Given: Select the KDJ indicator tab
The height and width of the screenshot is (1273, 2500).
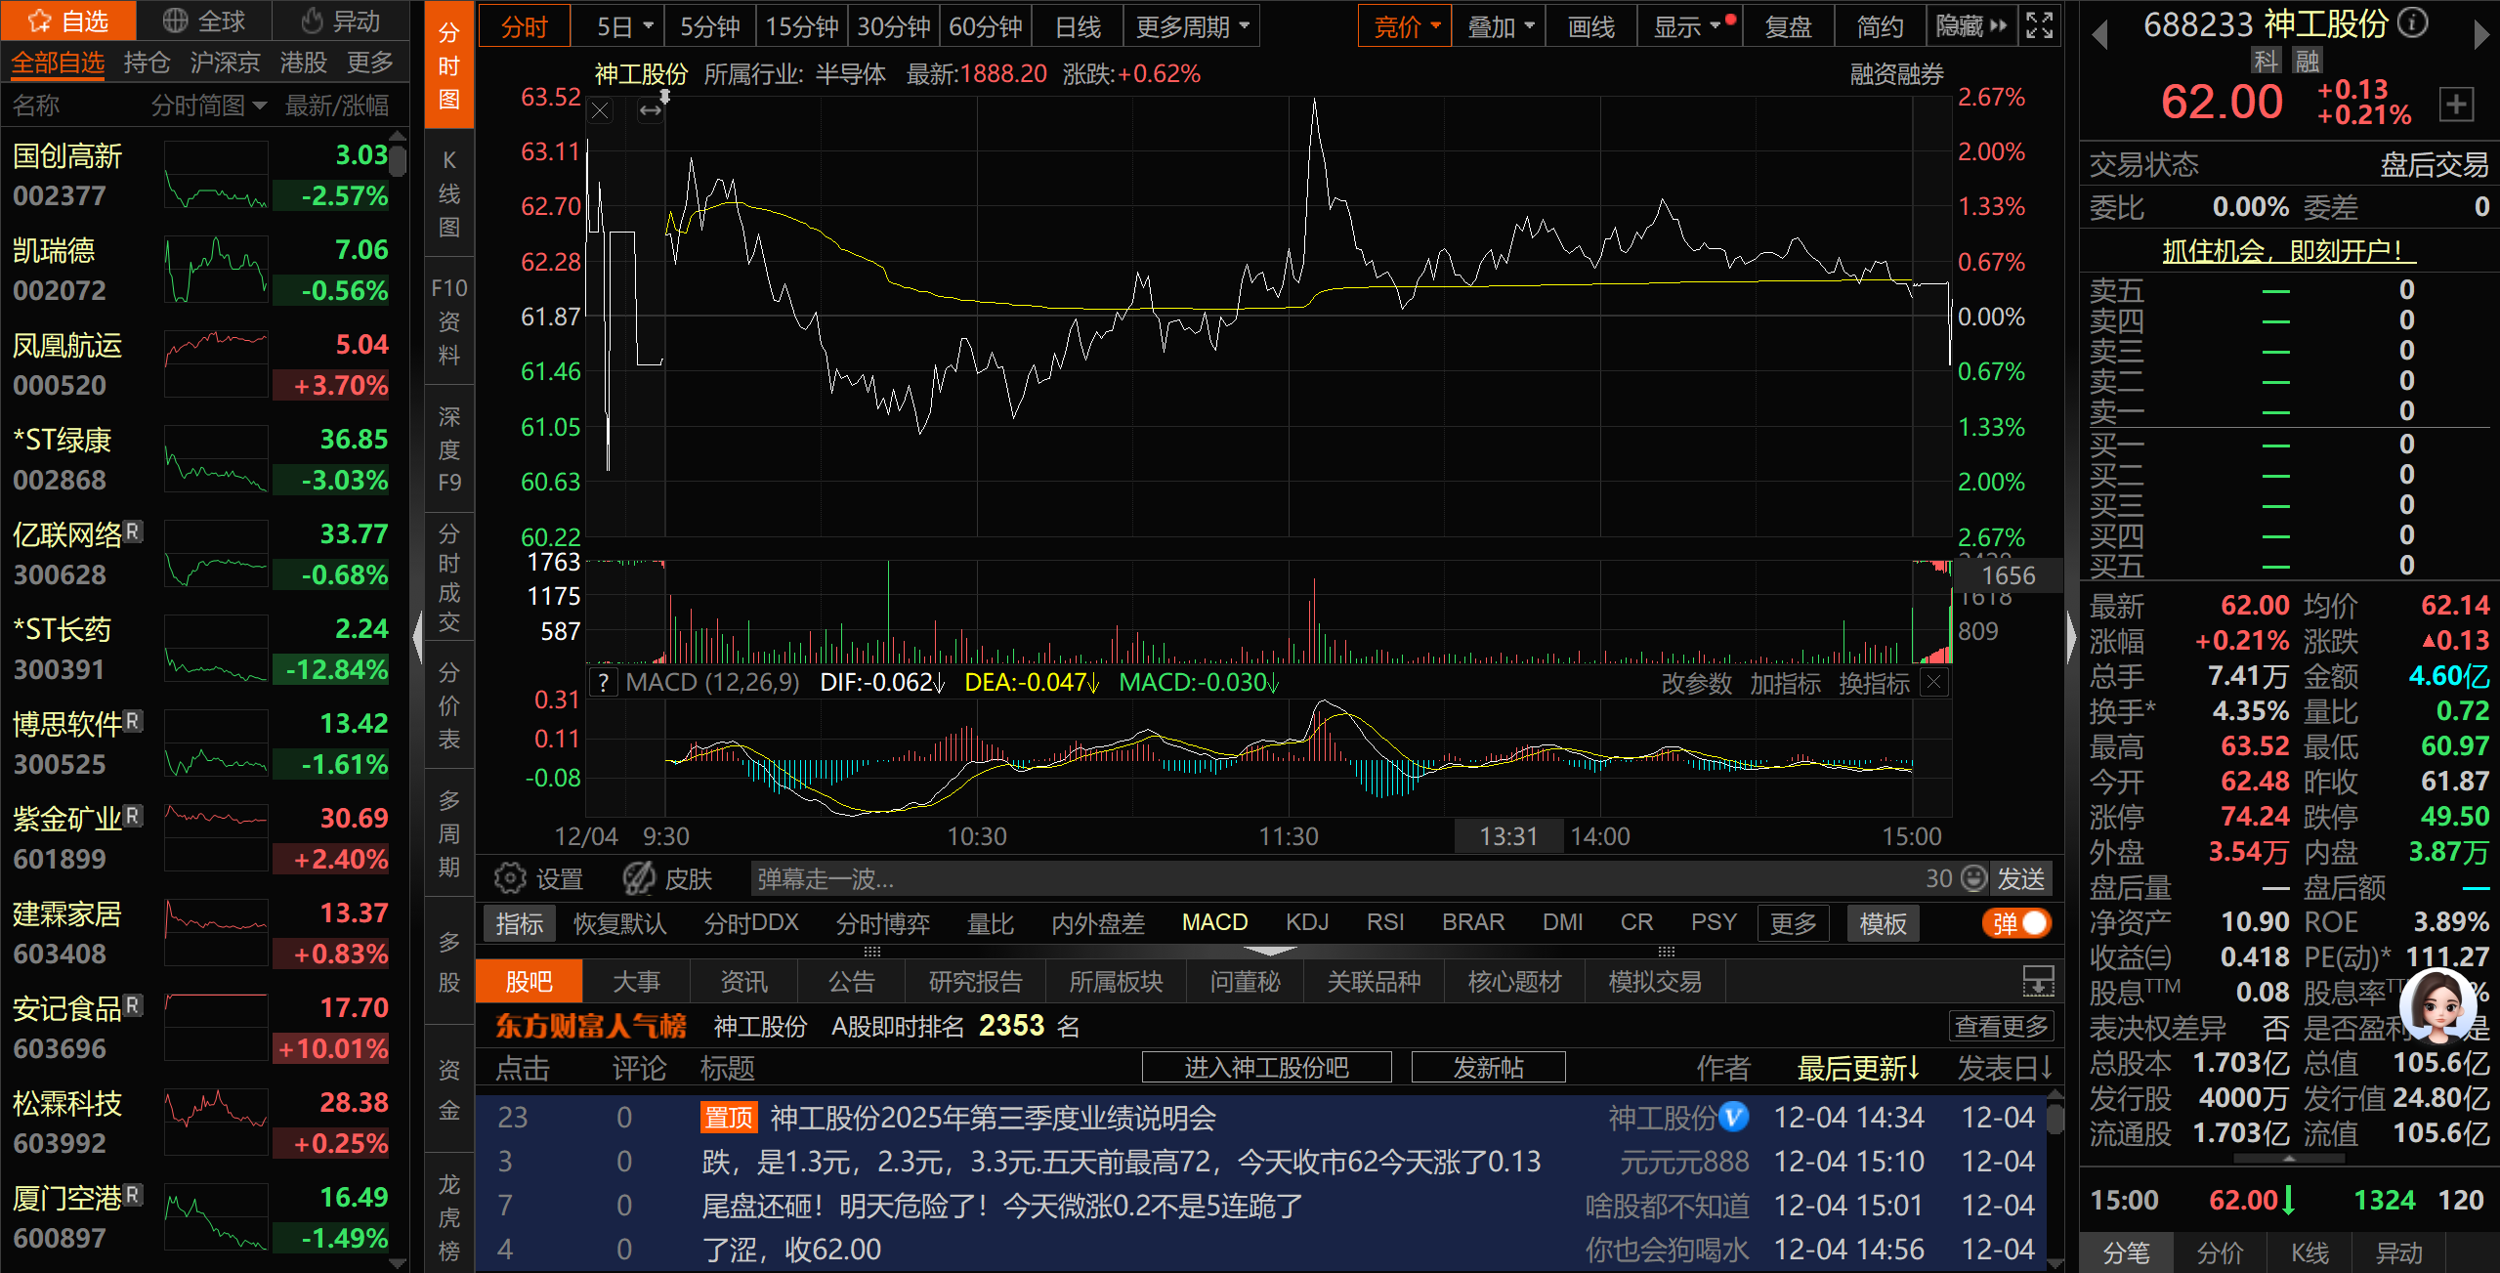Looking at the screenshot, I should [x=1306, y=923].
